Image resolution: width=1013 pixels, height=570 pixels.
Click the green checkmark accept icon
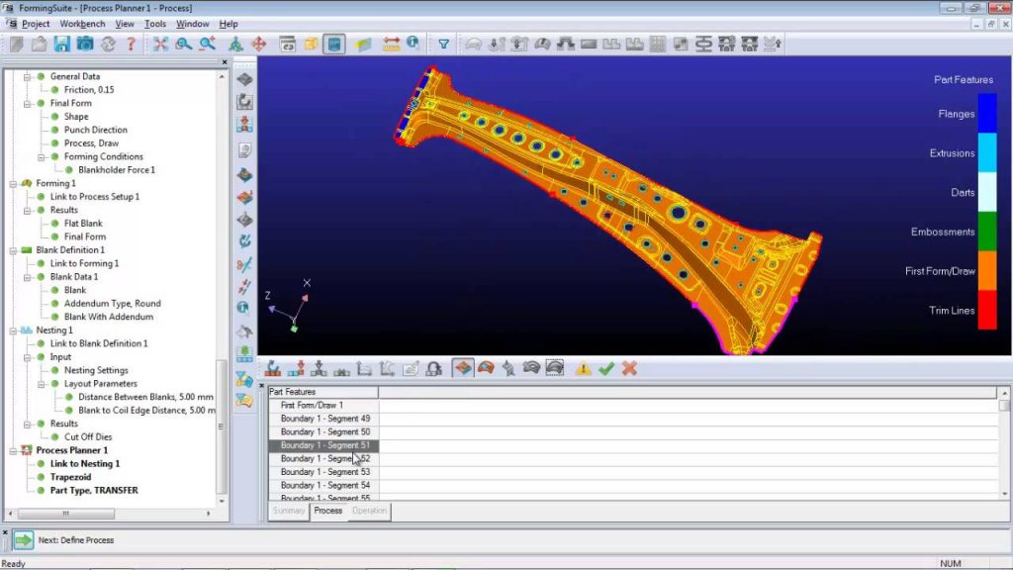coord(606,368)
